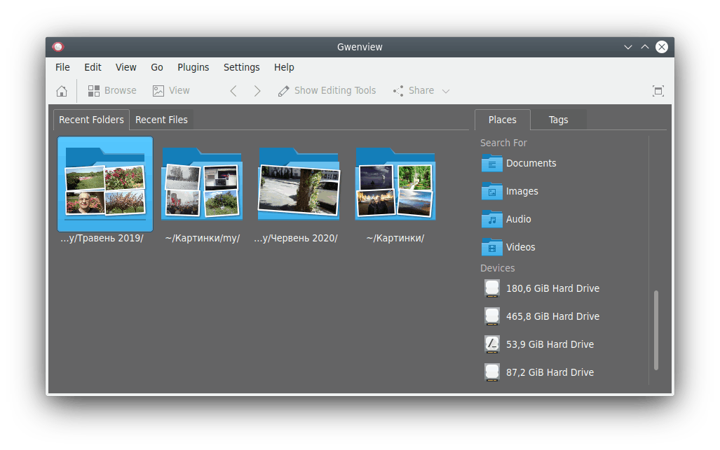
Task: Maximize the Gwenview window
Action: point(645,47)
